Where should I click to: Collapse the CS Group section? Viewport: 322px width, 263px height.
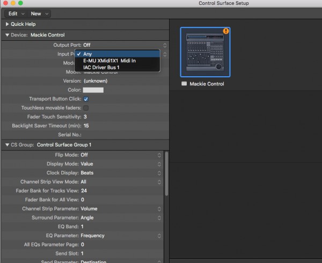click(x=7, y=145)
